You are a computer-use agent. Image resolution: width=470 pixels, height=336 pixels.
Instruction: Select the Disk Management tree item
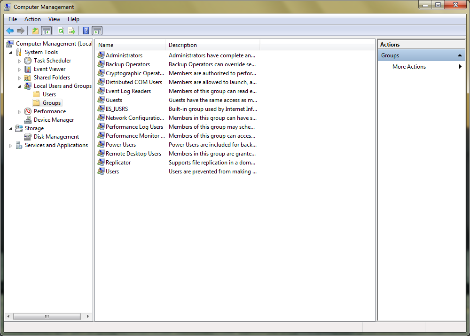[x=56, y=137]
